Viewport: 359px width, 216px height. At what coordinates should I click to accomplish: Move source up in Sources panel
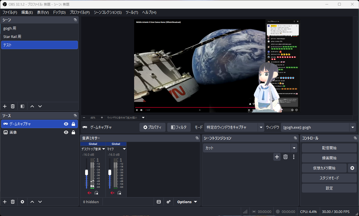pyautogui.click(x=32, y=202)
